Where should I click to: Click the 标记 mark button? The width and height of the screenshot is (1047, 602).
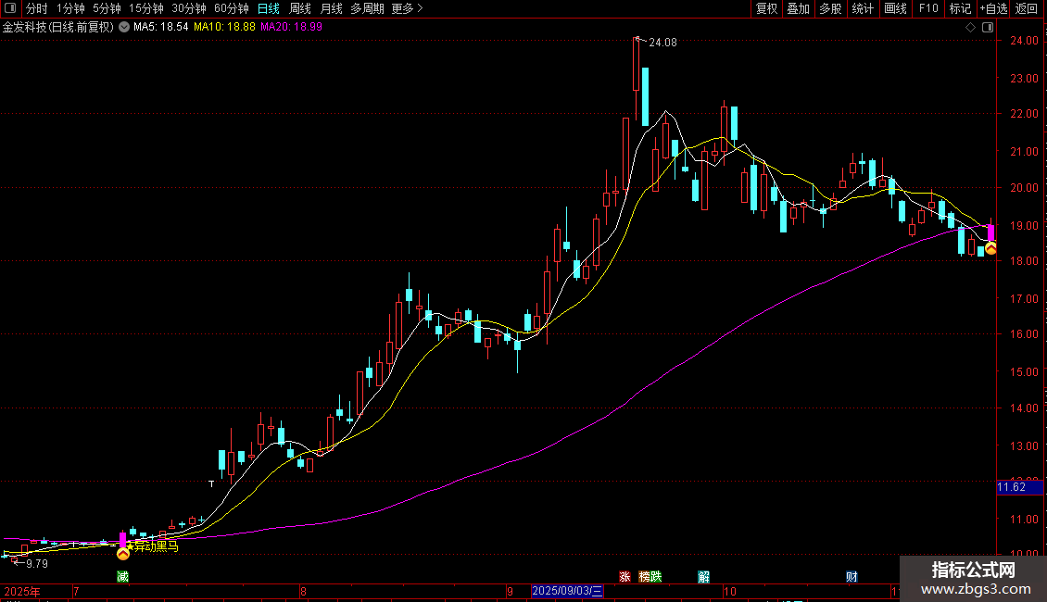tap(960, 8)
